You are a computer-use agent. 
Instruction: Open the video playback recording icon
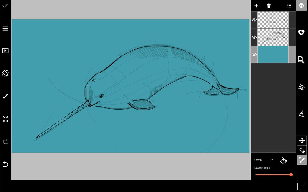[x=5, y=51]
